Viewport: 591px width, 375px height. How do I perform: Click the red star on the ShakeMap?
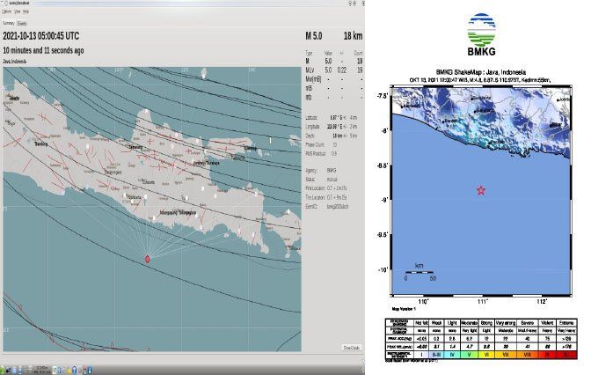point(481,190)
